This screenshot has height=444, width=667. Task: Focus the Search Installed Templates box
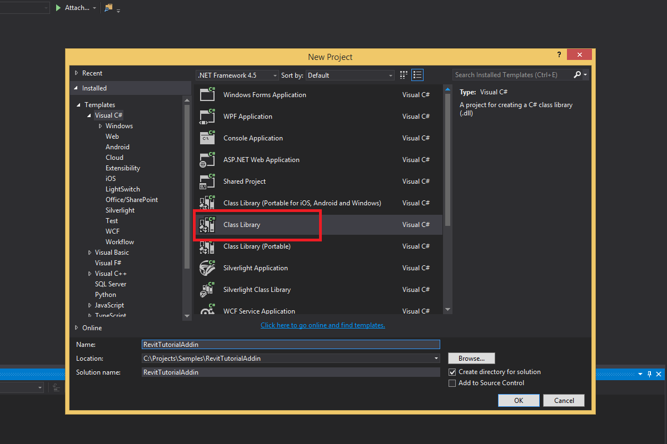[512, 75]
